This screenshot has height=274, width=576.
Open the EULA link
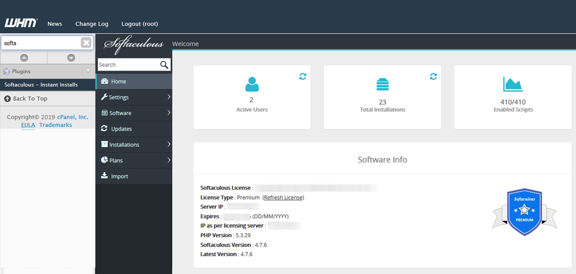click(28, 125)
